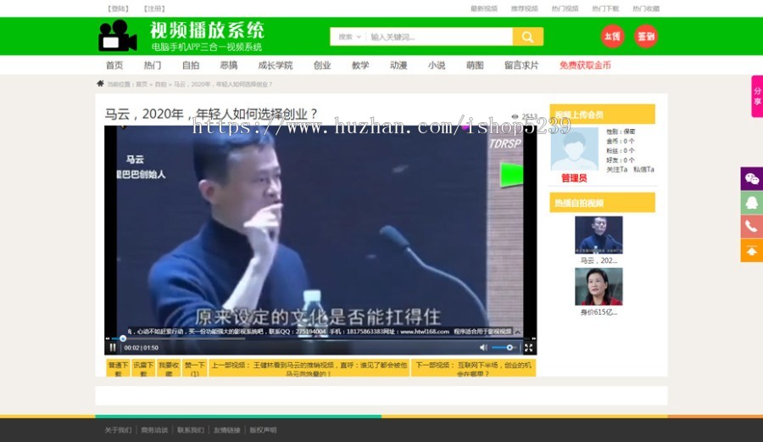This screenshot has width=763, height=442.
Task: Click the 注册 register link at top
Action: (154, 8)
